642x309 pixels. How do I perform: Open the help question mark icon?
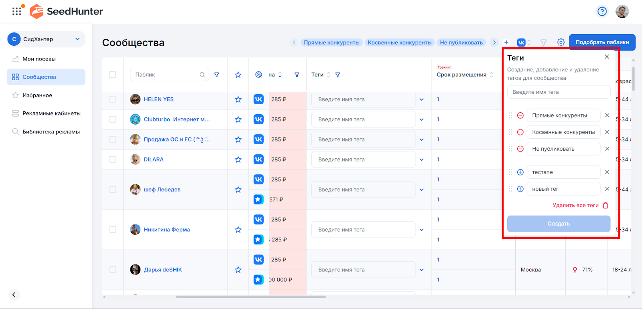602,12
